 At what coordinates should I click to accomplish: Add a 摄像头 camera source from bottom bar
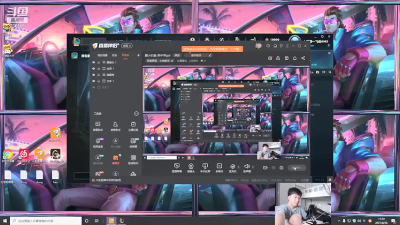(191, 168)
